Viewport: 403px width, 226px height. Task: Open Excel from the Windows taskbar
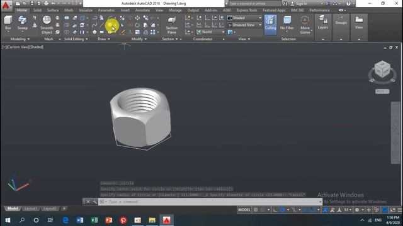click(94, 220)
